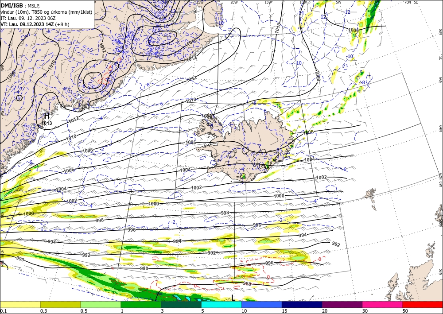Viewport: 443px width, 314px height.
Task: Pick the blue 10–15 legend swatch
Action: tap(262, 304)
